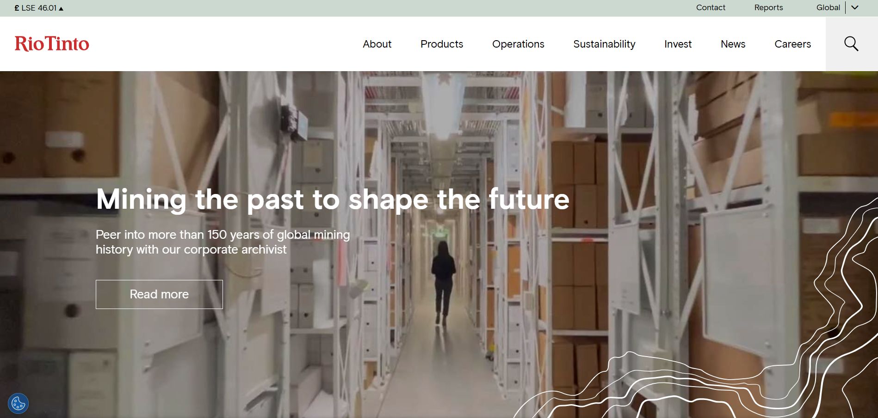Image resolution: width=878 pixels, height=418 pixels.
Task: Open the About menu
Action: click(377, 44)
